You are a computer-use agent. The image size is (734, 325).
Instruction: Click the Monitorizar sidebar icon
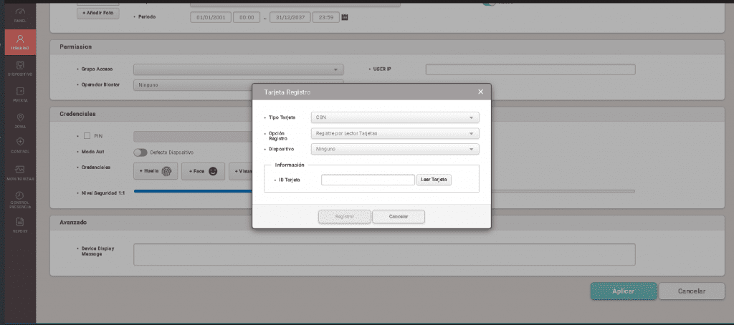tap(19, 172)
